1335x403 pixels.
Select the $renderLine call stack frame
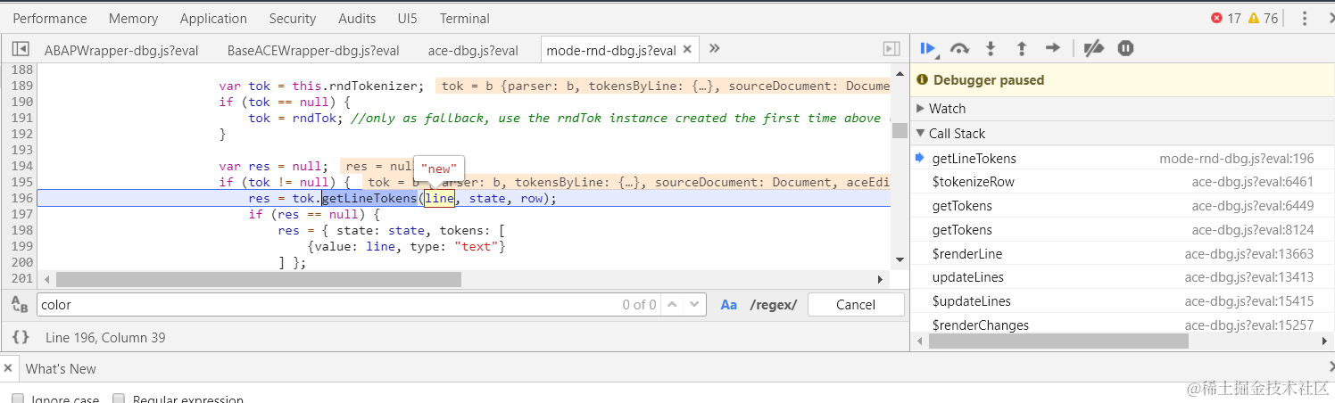point(1123,253)
